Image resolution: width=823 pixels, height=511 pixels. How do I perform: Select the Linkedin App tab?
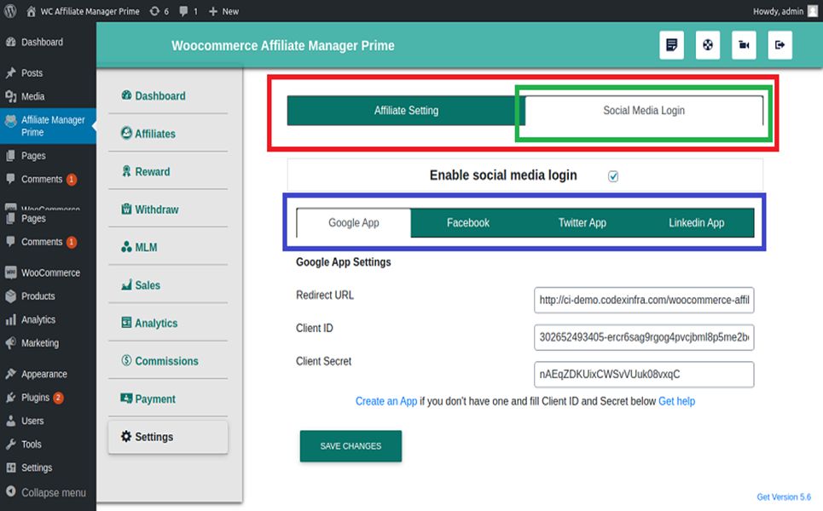pos(697,223)
